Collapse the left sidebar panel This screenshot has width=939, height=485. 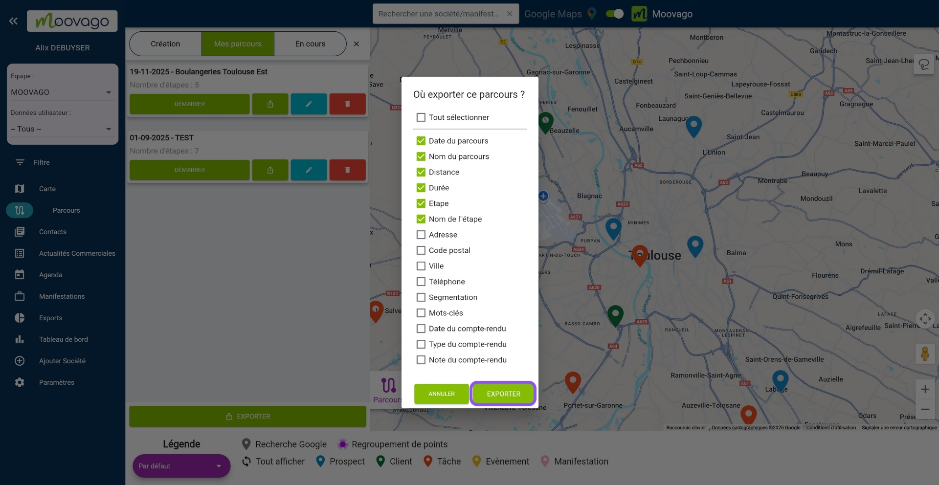[13, 21]
